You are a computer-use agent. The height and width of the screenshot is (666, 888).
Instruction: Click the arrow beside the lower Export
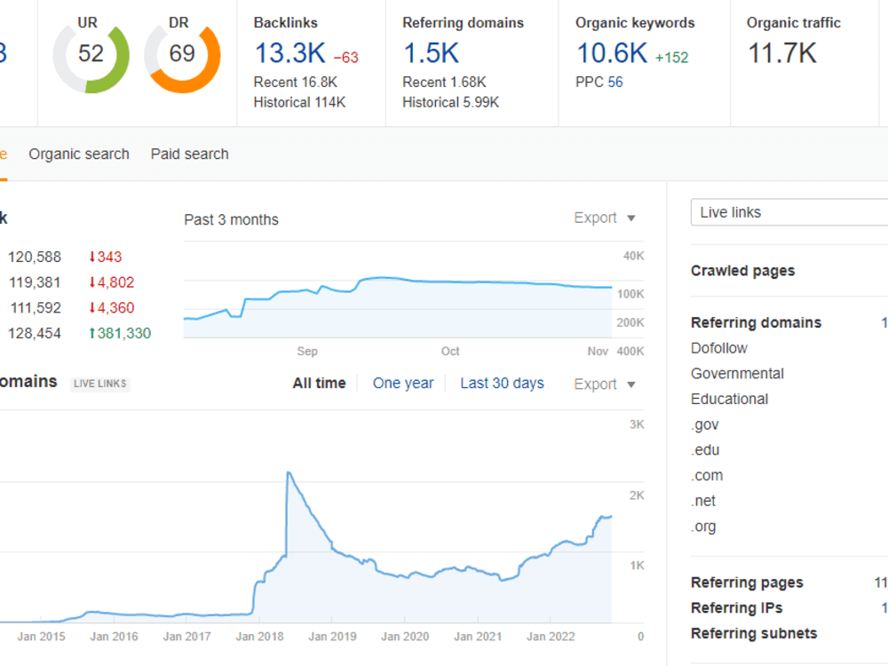[x=630, y=385]
